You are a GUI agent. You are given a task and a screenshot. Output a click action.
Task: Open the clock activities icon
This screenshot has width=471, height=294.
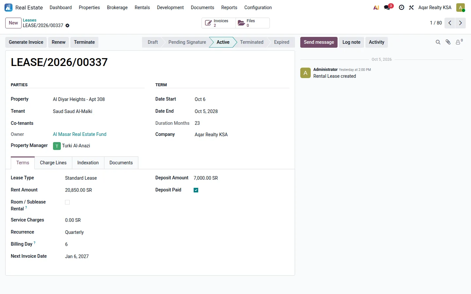pyautogui.click(x=401, y=8)
